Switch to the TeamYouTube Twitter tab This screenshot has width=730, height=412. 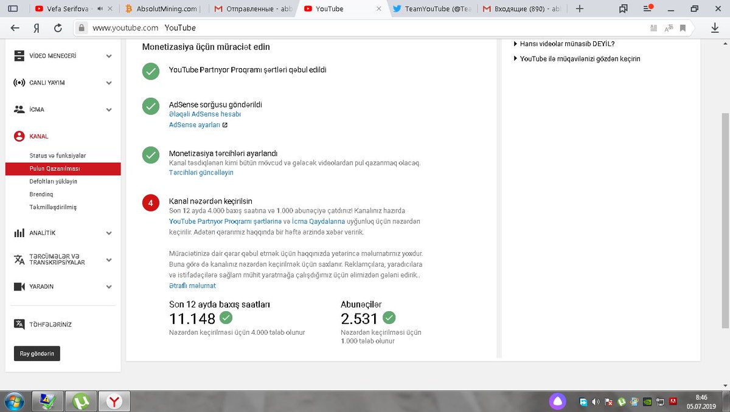(x=432, y=9)
